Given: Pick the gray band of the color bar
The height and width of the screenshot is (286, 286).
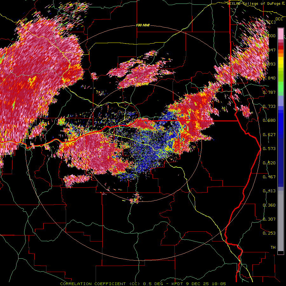Looking at the screenshot, I should (281, 221).
